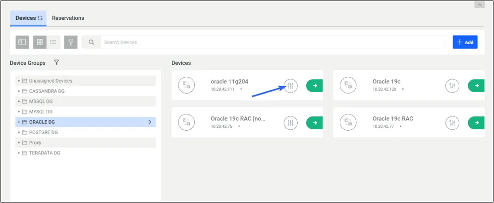Screen dimensions: 494x203
Task: Click the search magnifier icon
Action: (91, 42)
